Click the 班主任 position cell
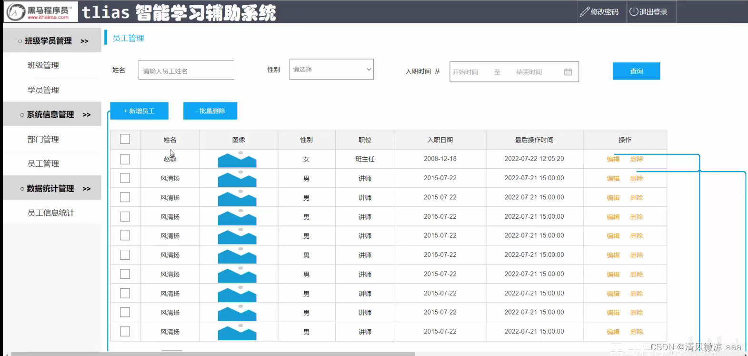Image resolution: width=748 pixels, height=356 pixels. 365,159
